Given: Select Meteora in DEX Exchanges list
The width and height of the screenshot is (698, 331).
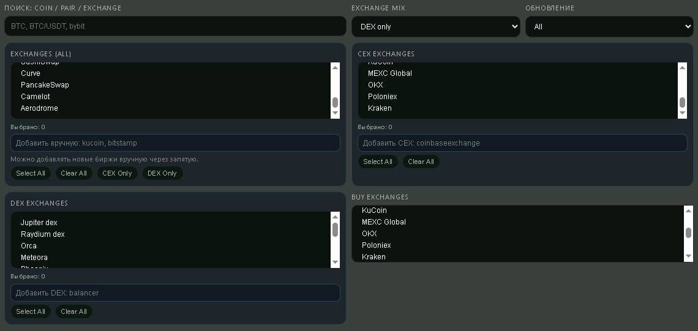Looking at the screenshot, I should pos(171,257).
